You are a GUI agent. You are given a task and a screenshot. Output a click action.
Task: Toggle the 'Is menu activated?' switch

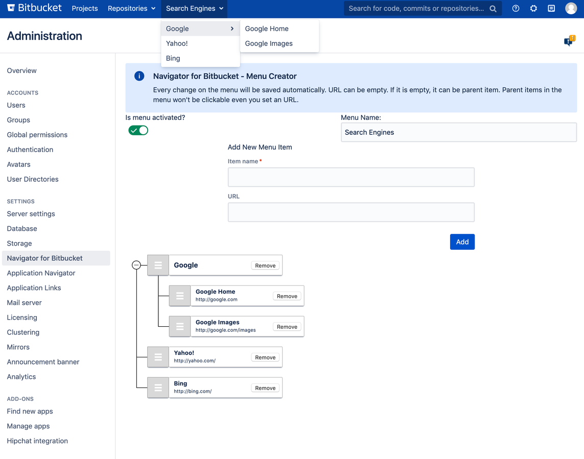coord(138,130)
